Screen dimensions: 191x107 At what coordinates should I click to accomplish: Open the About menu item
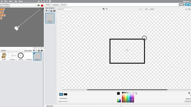tap(21, 1)
